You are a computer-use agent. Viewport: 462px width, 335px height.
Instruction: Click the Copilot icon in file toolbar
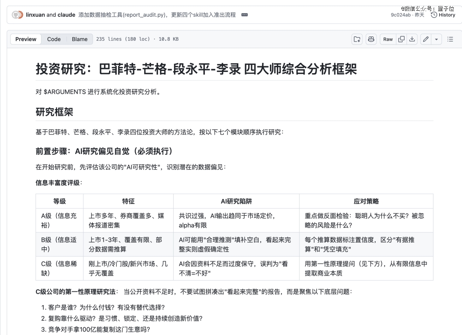click(x=371, y=39)
